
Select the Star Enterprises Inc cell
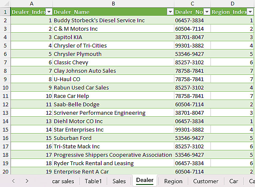click(x=113, y=129)
